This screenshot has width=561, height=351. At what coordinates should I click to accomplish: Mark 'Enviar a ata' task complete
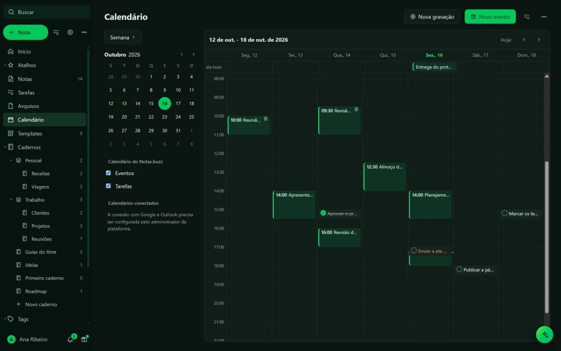coord(414,251)
